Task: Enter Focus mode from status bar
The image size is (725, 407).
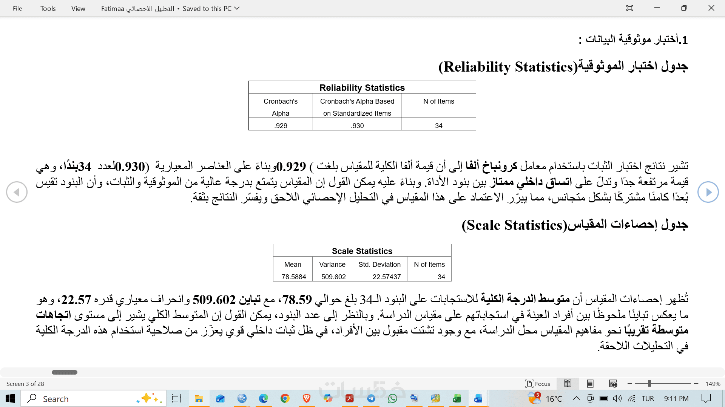Action: pos(537,384)
